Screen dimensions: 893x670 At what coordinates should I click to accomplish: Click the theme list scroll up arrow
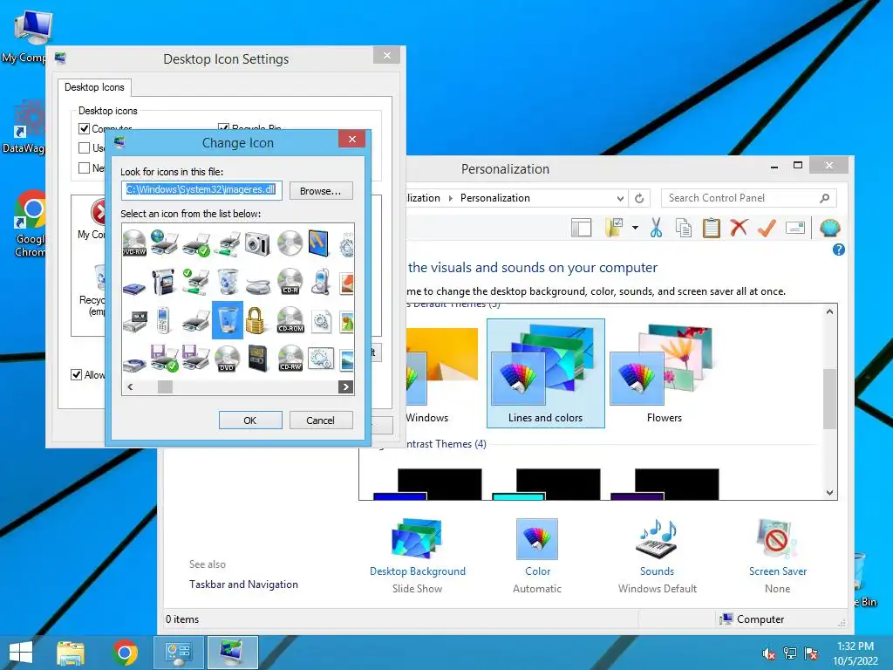830,311
